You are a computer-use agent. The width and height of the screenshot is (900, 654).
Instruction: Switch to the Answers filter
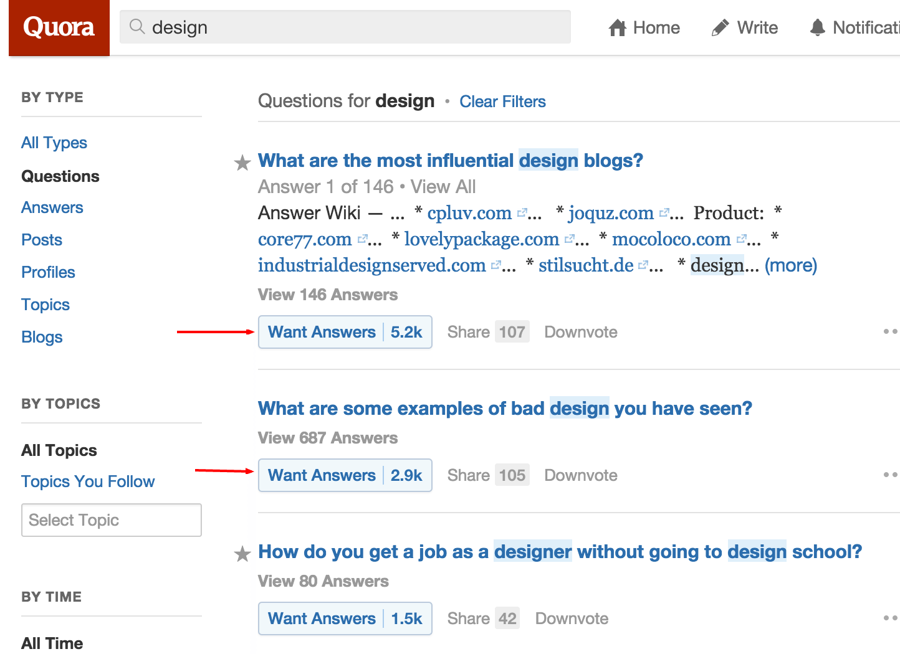click(52, 207)
